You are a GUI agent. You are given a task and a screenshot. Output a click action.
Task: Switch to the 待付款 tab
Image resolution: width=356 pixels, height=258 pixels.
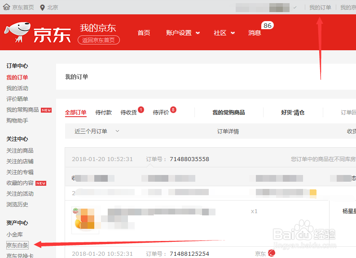(x=104, y=113)
